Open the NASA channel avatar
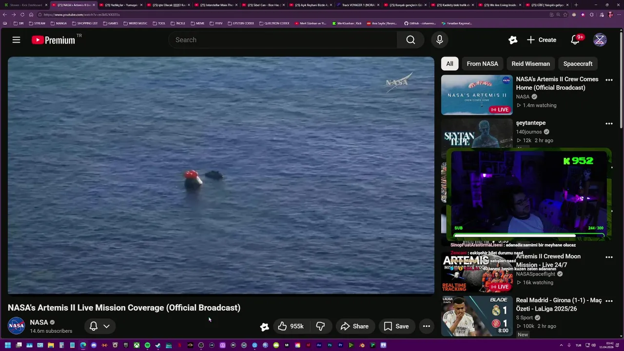 16,326
